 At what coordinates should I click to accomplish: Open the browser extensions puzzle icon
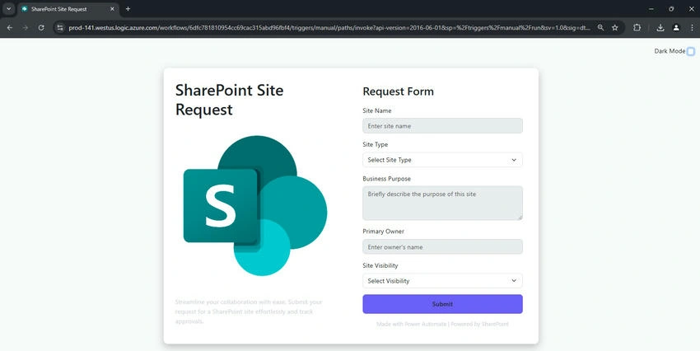pyautogui.click(x=637, y=28)
